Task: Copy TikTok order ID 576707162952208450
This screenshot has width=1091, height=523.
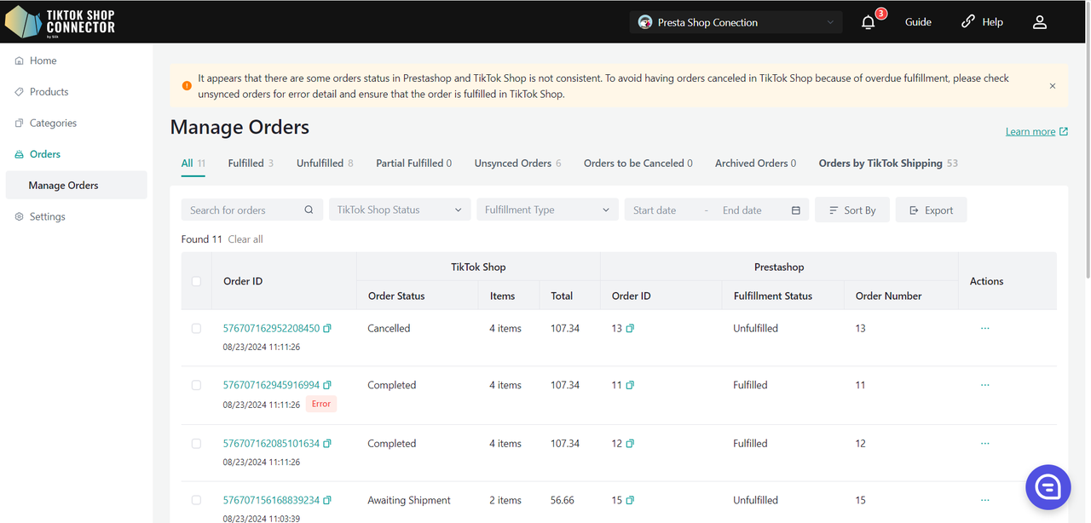Action: (x=327, y=328)
